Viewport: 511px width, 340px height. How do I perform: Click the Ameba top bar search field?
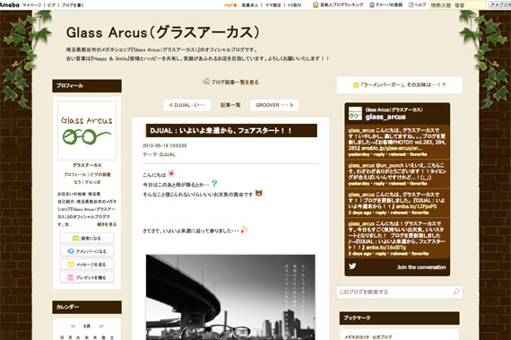click(x=457, y=5)
